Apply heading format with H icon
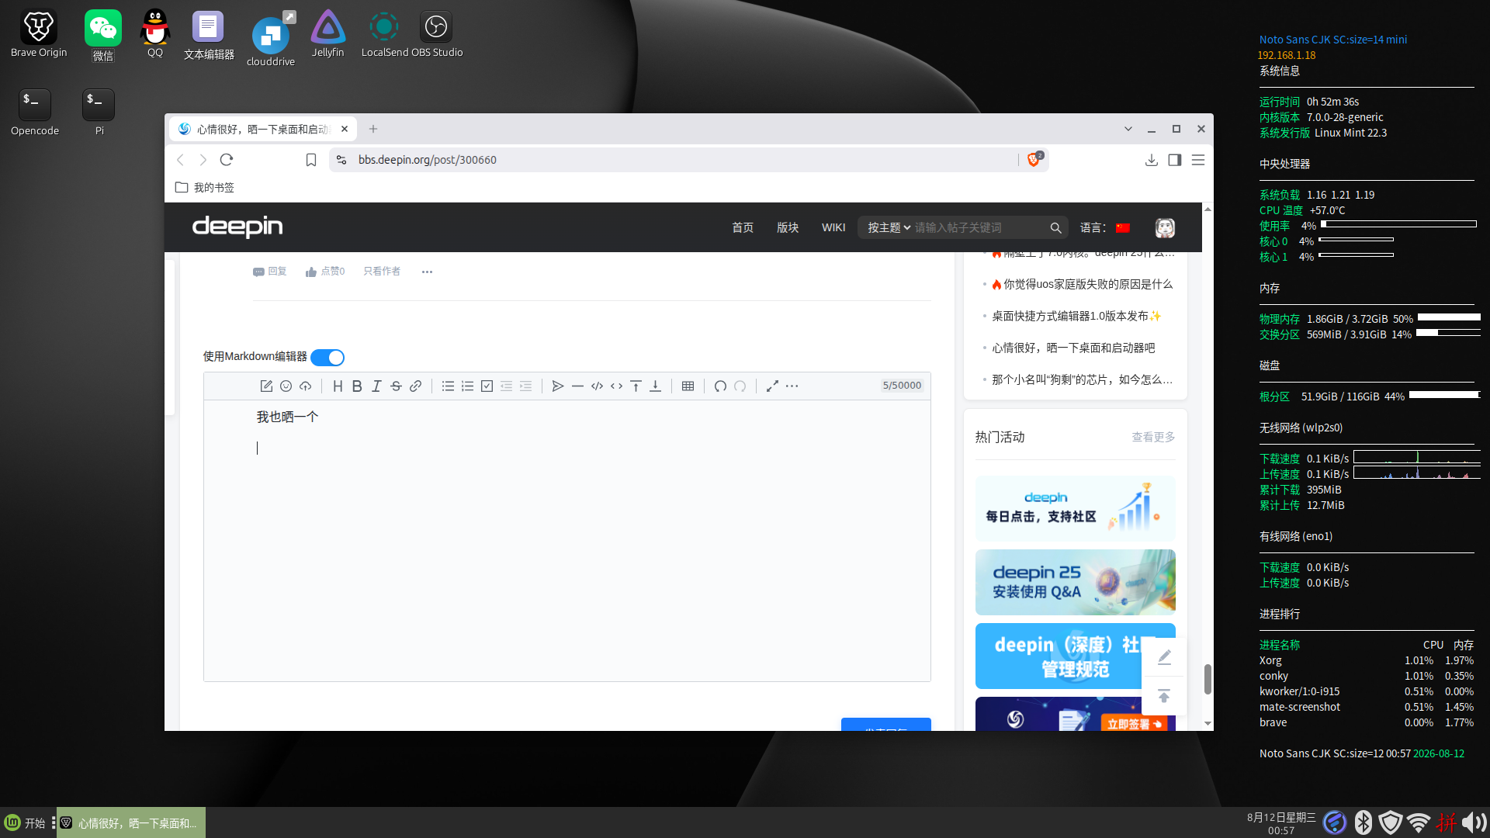The width and height of the screenshot is (1490, 838). tap(338, 386)
